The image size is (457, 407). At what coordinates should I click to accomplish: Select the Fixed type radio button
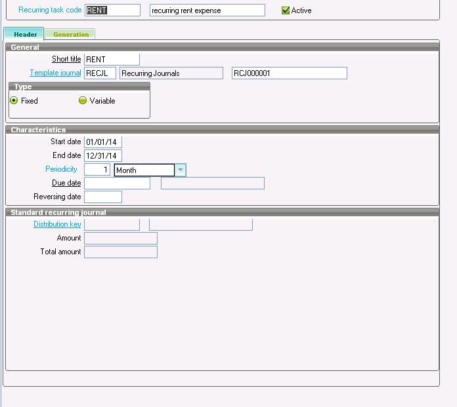click(x=14, y=101)
